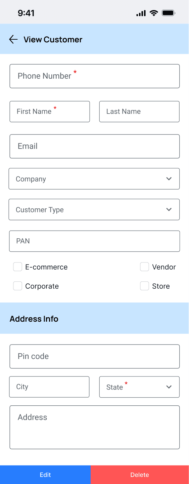Check the Corporate option
The width and height of the screenshot is (189, 484).
17,286
